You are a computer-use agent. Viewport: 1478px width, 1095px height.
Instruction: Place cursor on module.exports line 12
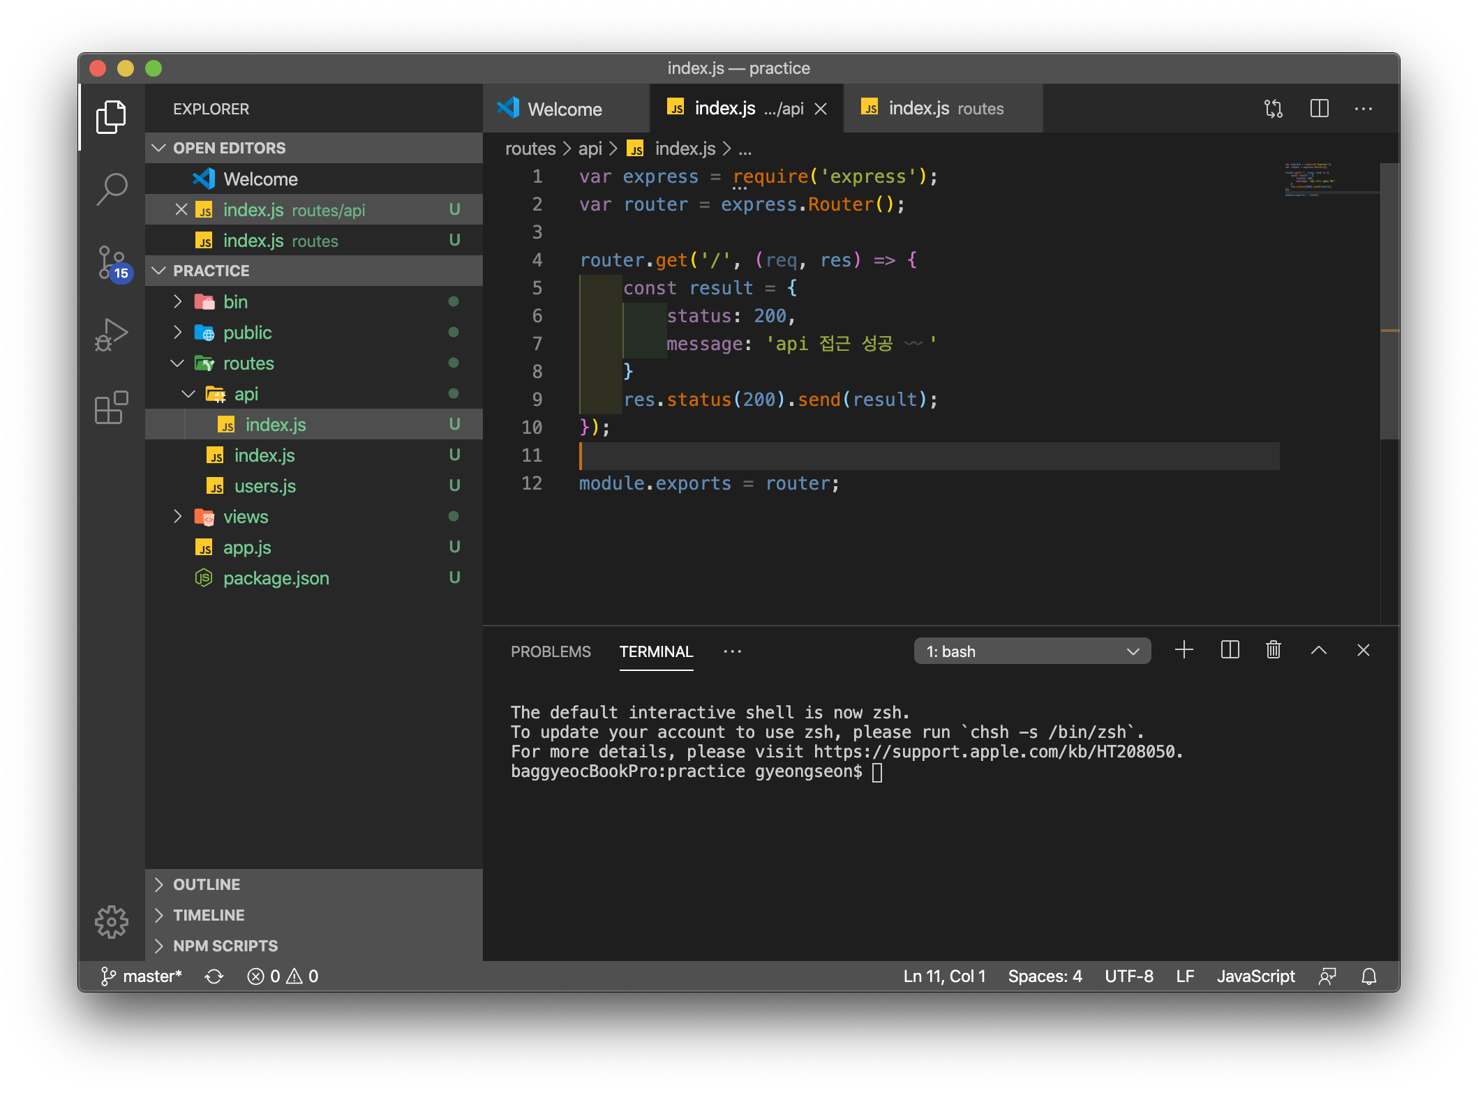pos(709,483)
